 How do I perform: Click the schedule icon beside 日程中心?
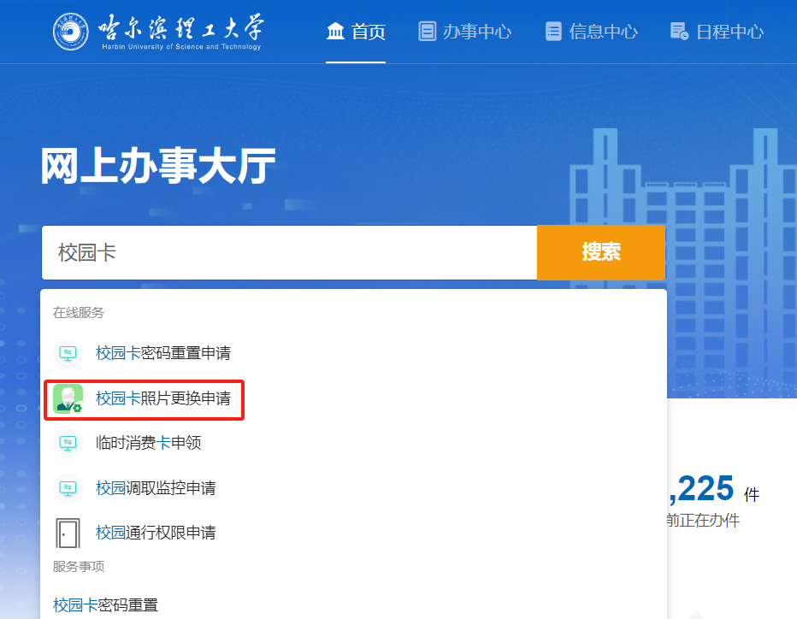pyautogui.click(x=679, y=32)
